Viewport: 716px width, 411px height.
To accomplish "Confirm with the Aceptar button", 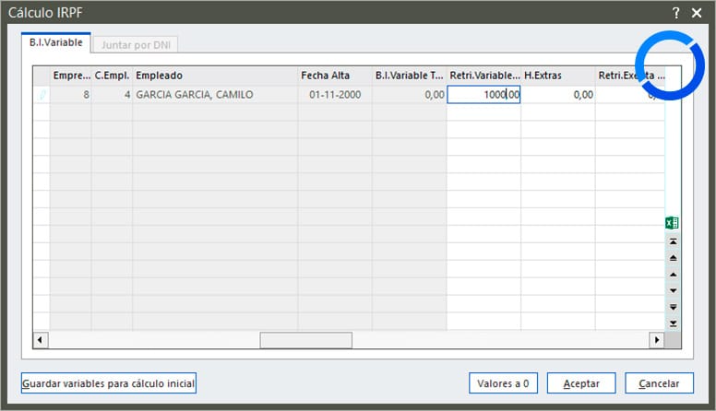I will click(581, 383).
